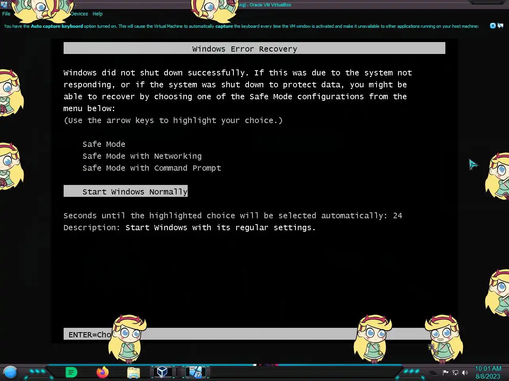Switch to VirtualBox Manager taskbar icon
The width and height of the screenshot is (509, 381).
(x=162, y=372)
